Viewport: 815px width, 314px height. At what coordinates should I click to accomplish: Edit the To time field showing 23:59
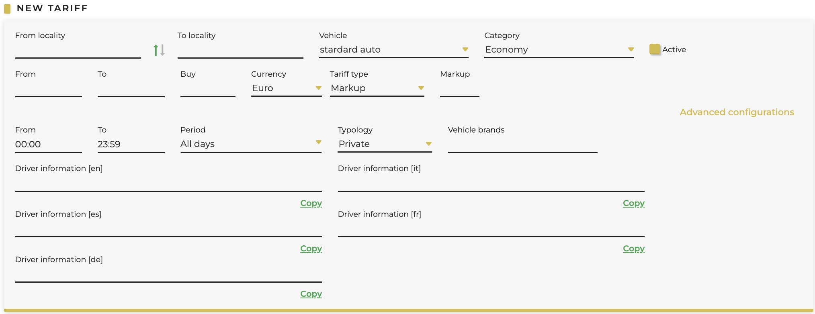(131, 145)
